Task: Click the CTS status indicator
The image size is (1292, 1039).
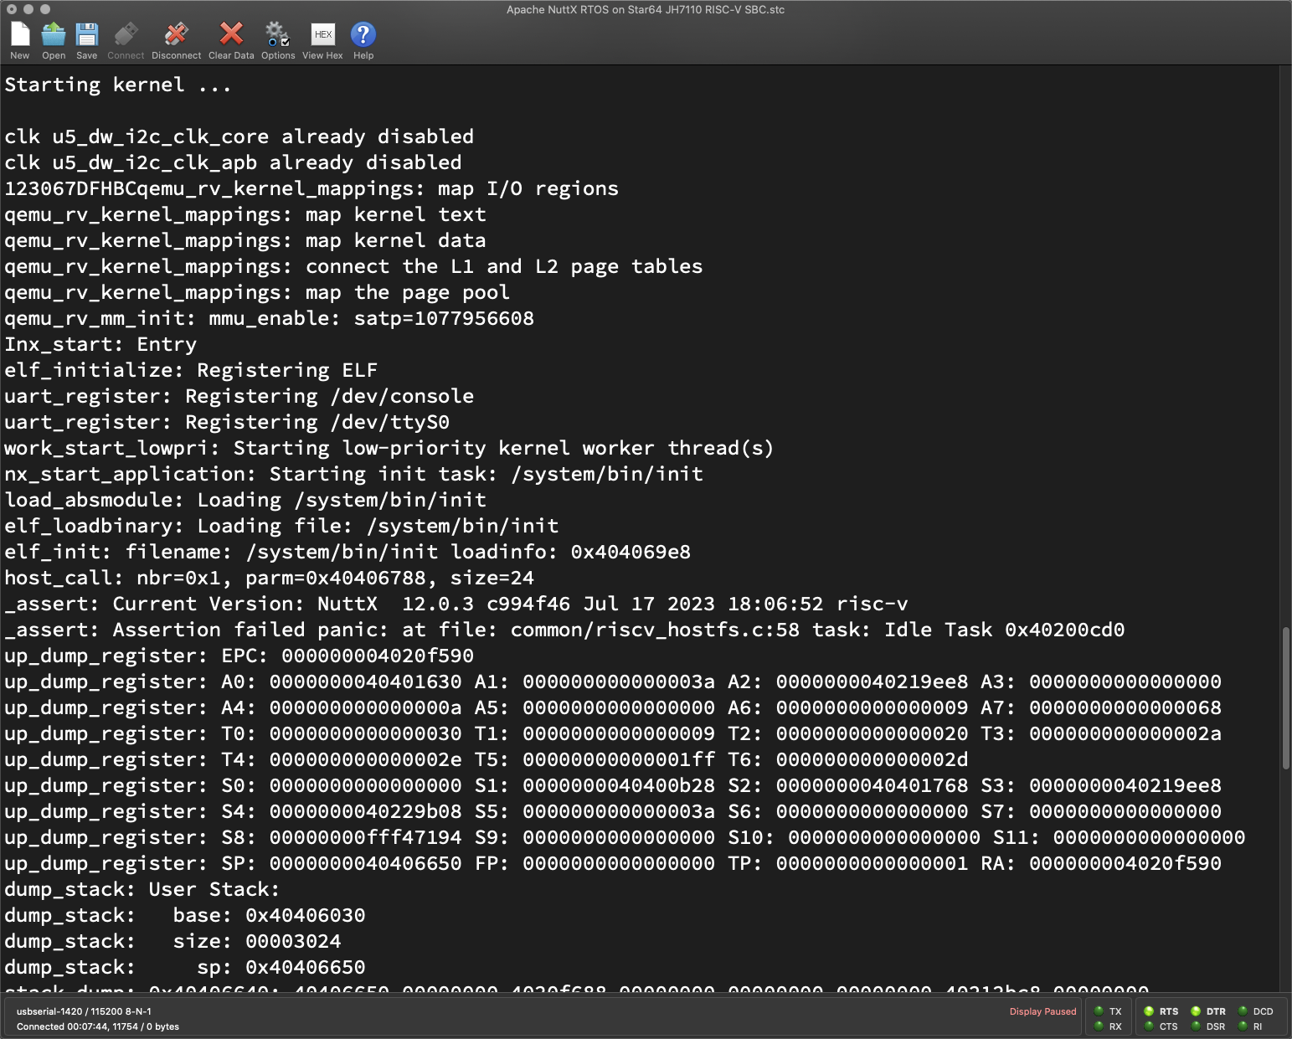Action: [x=1149, y=1026]
